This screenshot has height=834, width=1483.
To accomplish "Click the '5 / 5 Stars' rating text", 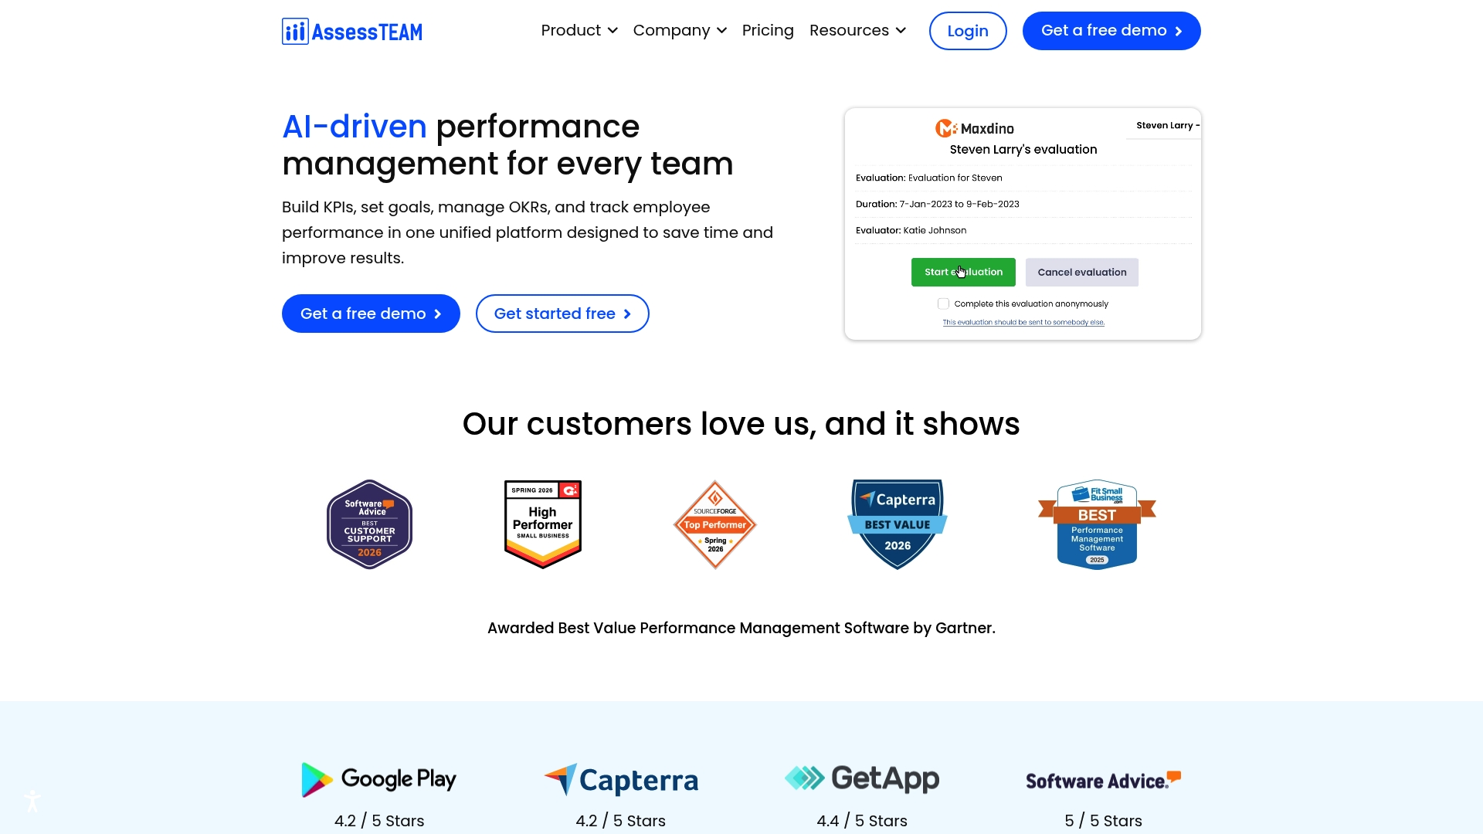I will [1103, 821].
